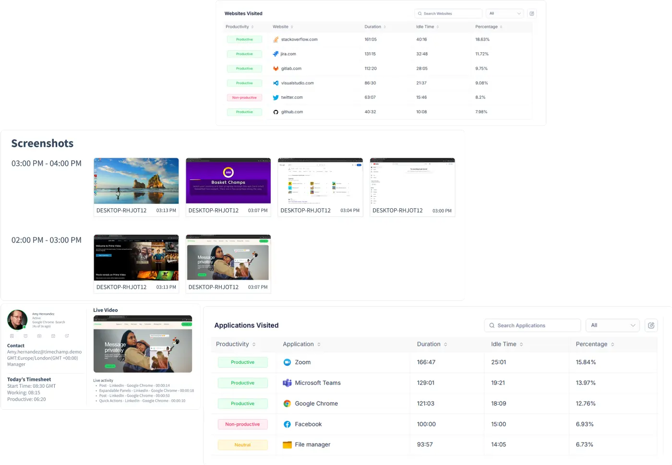Open the Basket Champs screenshot thumbnail

(228, 181)
